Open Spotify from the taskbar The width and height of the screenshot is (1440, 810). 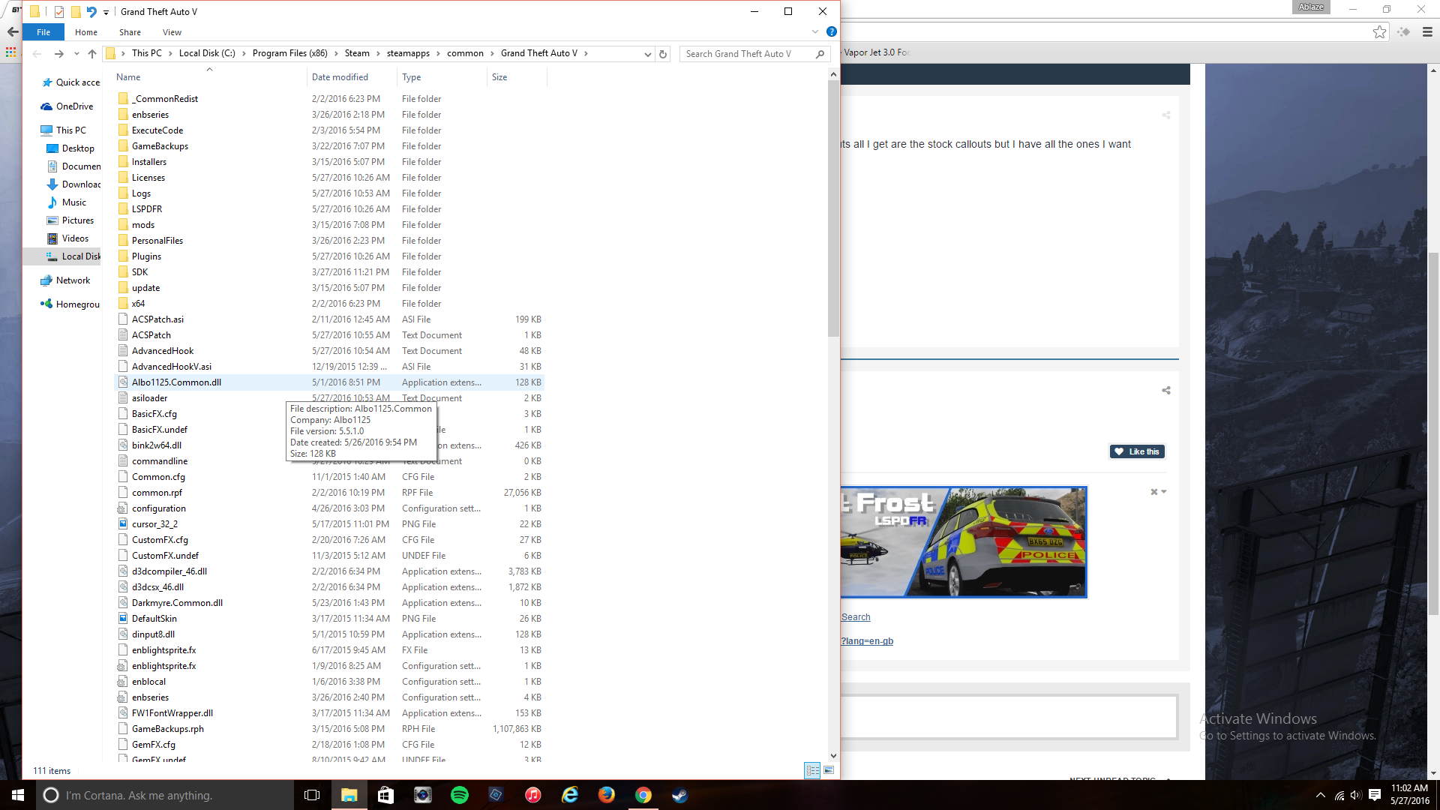[460, 795]
